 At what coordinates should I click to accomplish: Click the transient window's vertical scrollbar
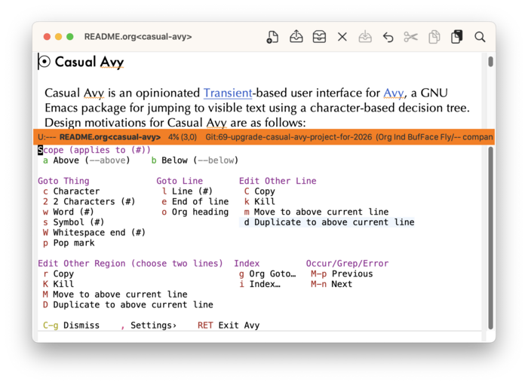click(x=490, y=238)
